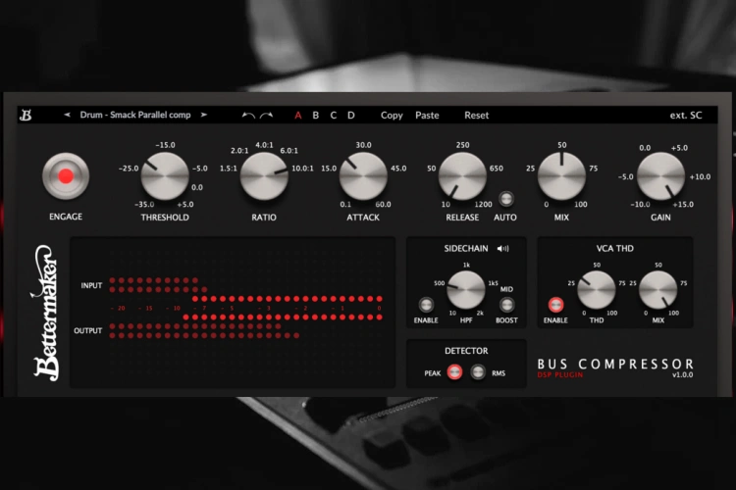Click the redo arrow icon
Screen dimensions: 736x490
266,116
